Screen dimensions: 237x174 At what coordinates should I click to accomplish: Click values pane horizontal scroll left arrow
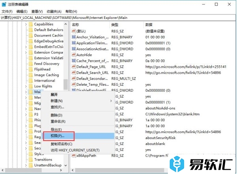click(x=73, y=170)
